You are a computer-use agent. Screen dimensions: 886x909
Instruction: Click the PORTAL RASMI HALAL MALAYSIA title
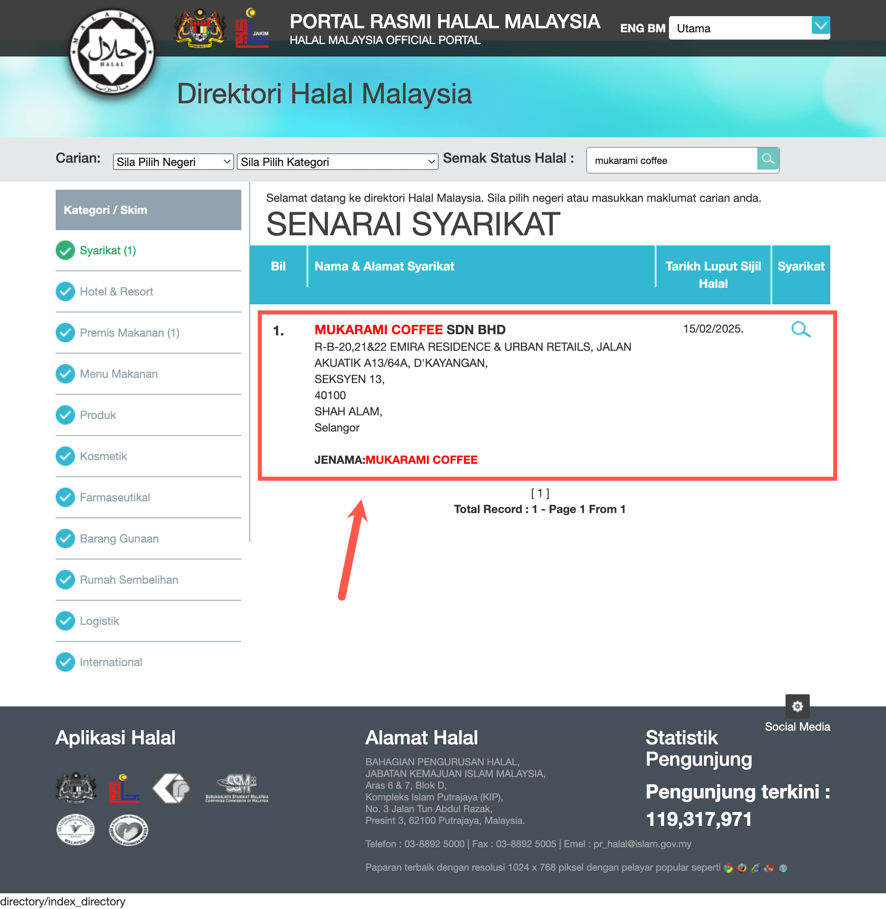pos(445,21)
